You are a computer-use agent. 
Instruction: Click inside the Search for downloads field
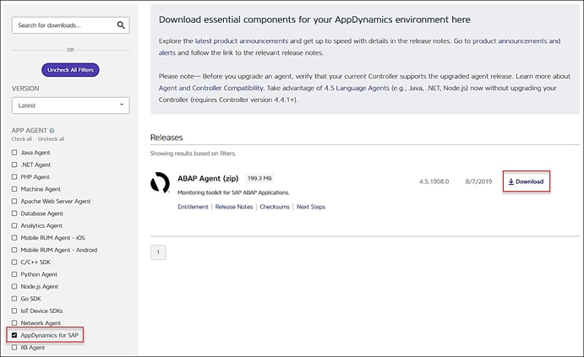62,25
